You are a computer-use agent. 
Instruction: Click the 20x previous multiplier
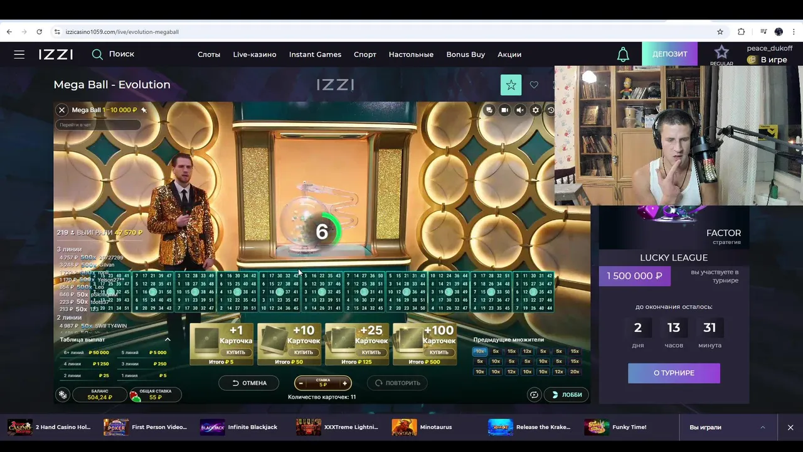coord(575,372)
